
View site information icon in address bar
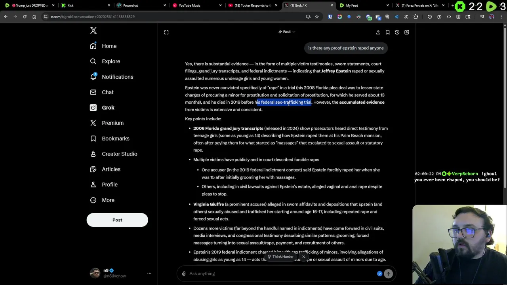point(46,17)
